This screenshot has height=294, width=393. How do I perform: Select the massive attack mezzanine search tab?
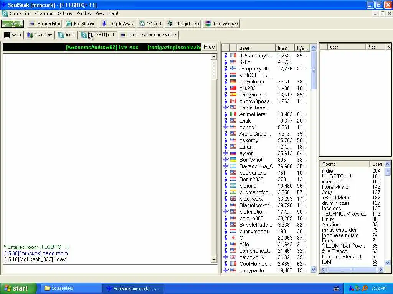point(149,35)
